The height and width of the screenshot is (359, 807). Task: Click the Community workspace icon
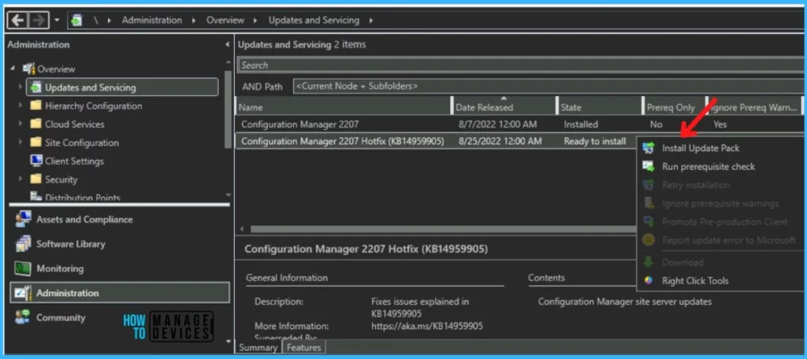tap(23, 318)
